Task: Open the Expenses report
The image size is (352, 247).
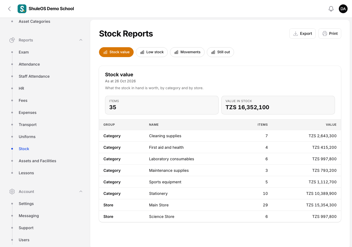Action: click(28, 113)
